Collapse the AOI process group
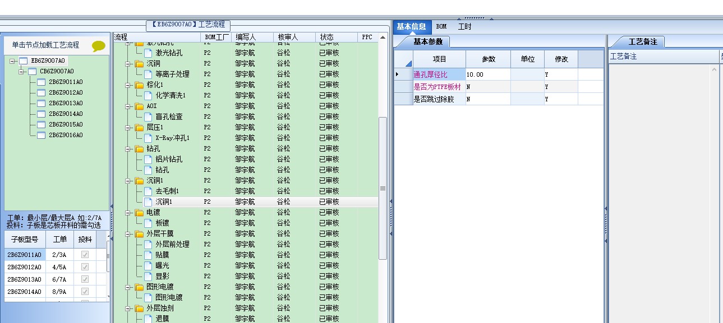The width and height of the screenshot is (723, 323). pyautogui.click(x=128, y=106)
